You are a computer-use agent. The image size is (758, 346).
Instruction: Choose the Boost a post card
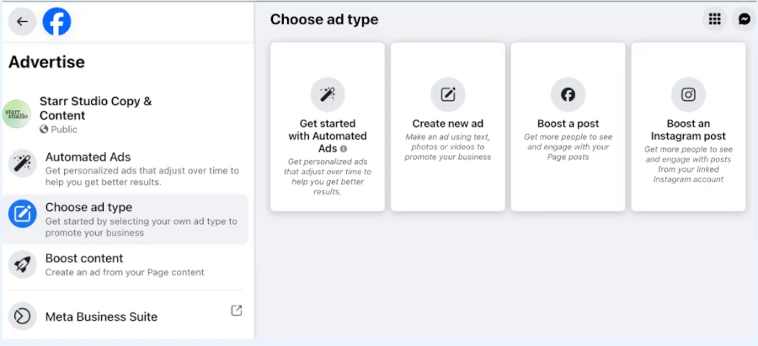[x=568, y=126]
